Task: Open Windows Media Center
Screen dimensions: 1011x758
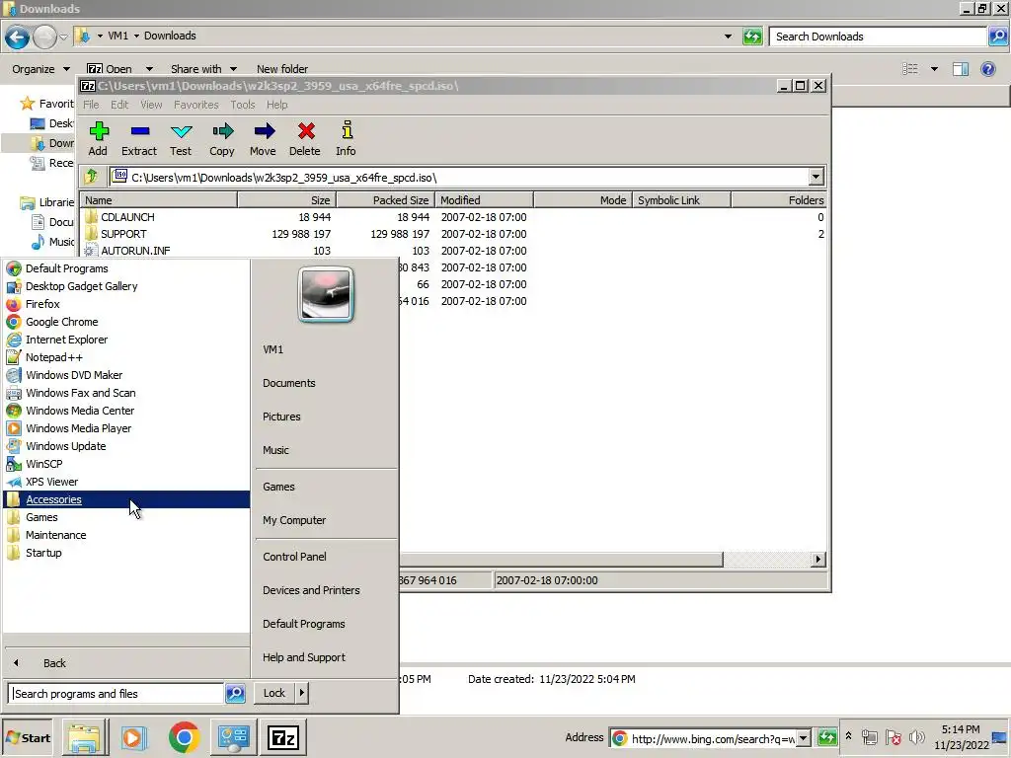Action: (x=80, y=411)
